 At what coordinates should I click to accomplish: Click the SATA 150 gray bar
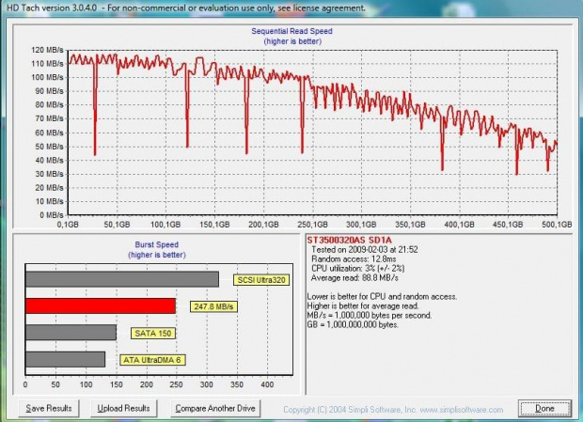tap(71, 333)
